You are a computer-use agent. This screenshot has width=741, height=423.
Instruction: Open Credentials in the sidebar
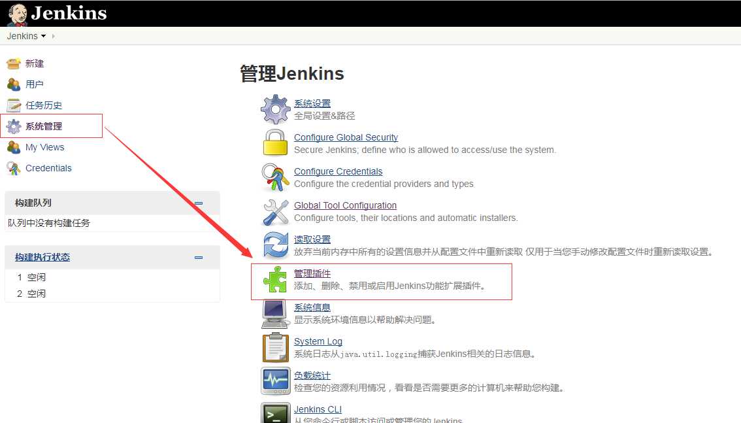(48, 168)
